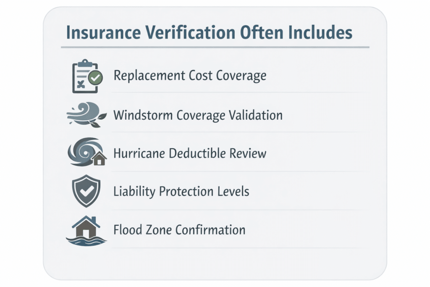The height and width of the screenshot is (287, 430).
Task: Click the white checkmark inside shield
Action: [x=87, y=190]
